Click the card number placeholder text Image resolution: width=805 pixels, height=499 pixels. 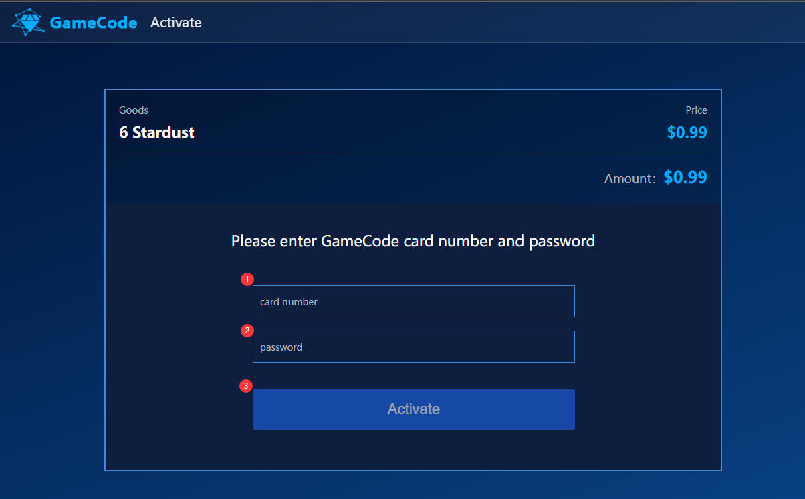pyautogui.click(x=289, y=302)
